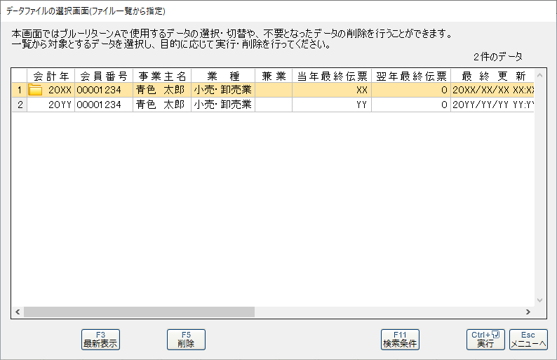Click the 当年最終伝票 column header
Screen dimensions: 557x360
point(332,76)
